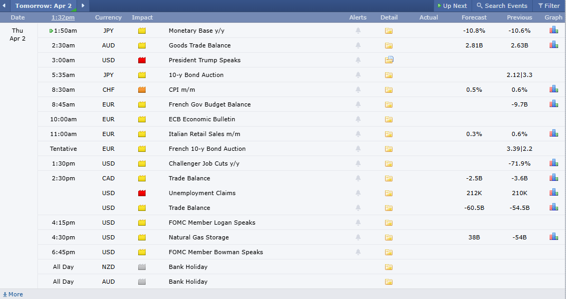
Task: Open graph for Monetary Base y/y
Action: coord(554,30)
